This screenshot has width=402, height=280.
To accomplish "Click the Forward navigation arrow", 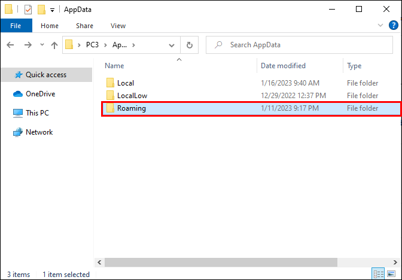I will [28, 45].
